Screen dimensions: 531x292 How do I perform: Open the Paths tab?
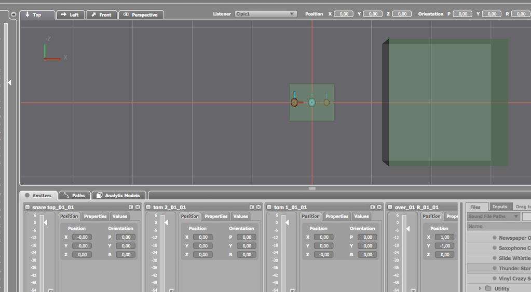[x=75, y=195]
